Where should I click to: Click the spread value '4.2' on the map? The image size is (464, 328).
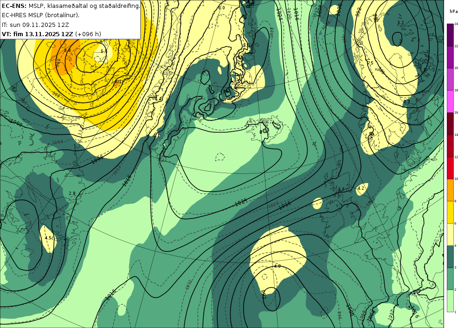click(x=361, y=188)
